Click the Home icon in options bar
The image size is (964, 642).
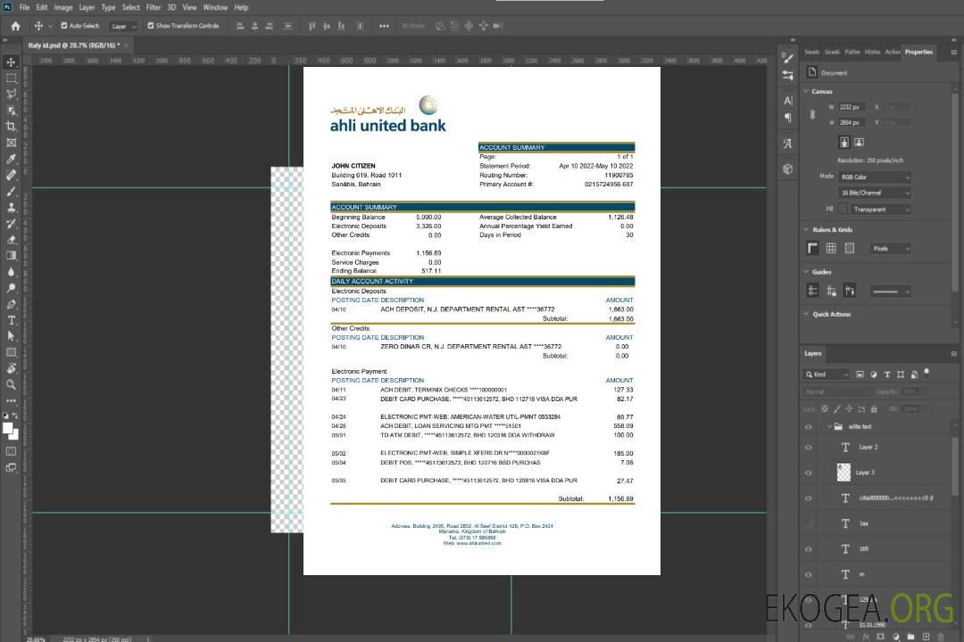tap(15, 26)
